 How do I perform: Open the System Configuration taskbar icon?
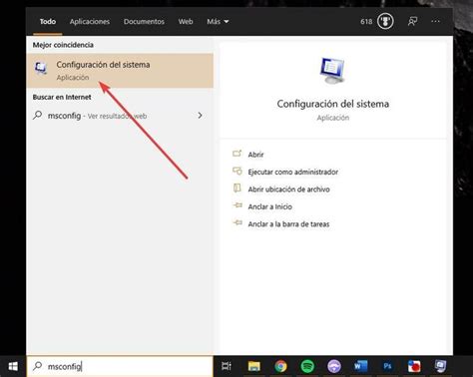click(x=441, y=366)
